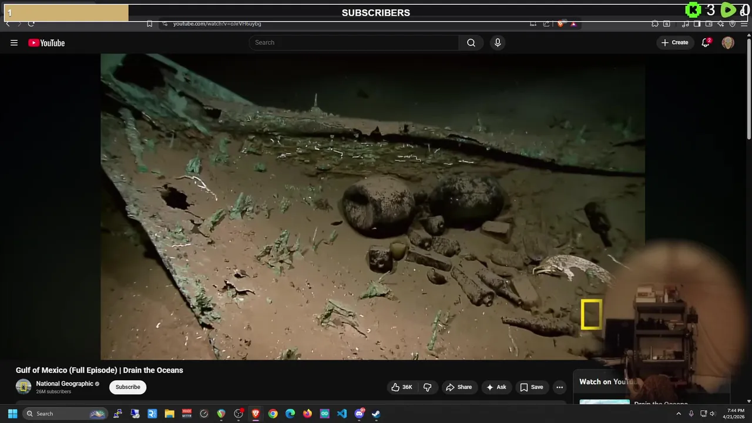Open Brave Rewards triangle icon
Image resolution: width=752 pixels, height=423 pixels.
(573, 24)
